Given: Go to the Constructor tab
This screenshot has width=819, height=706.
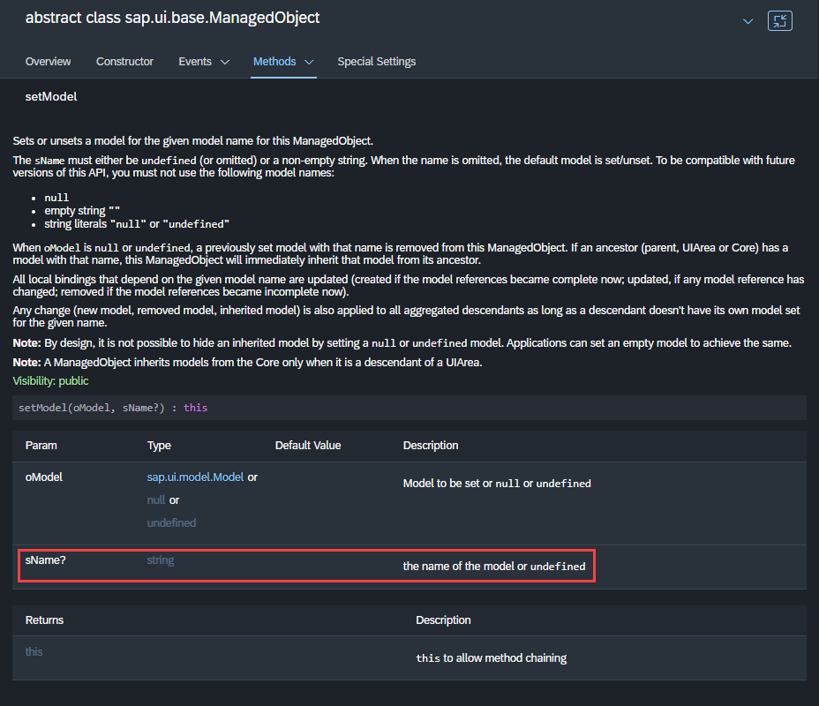Looking at the screenshot, I should point(124,62).
